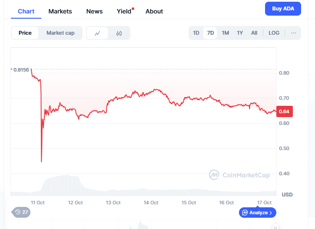Select the All time range
Screen dimensions: 315x229
[x=254, y=33]
